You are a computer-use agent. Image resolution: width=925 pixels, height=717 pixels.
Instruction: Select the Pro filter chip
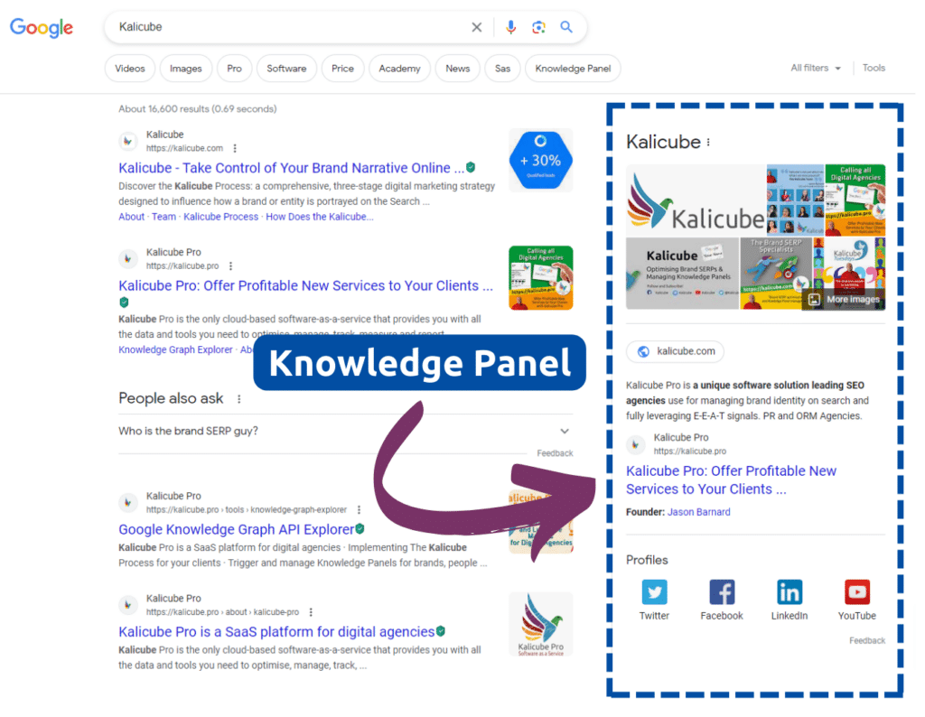click(234, 69)
